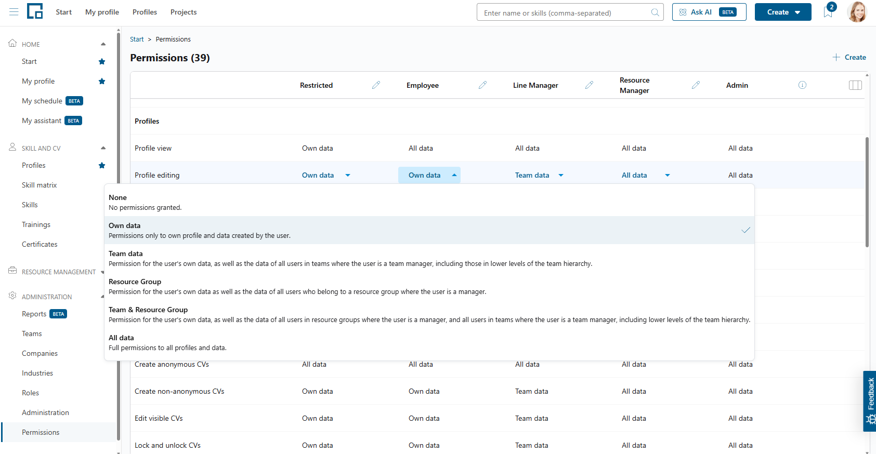Screen dimensions: 876x454
Task: Open Certificates in the sidebar
Action: click(x=40, y=244)
